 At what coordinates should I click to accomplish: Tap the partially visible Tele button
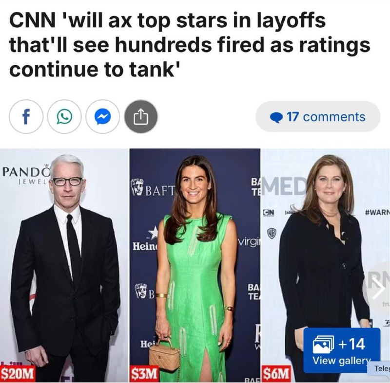click(379, 368)
